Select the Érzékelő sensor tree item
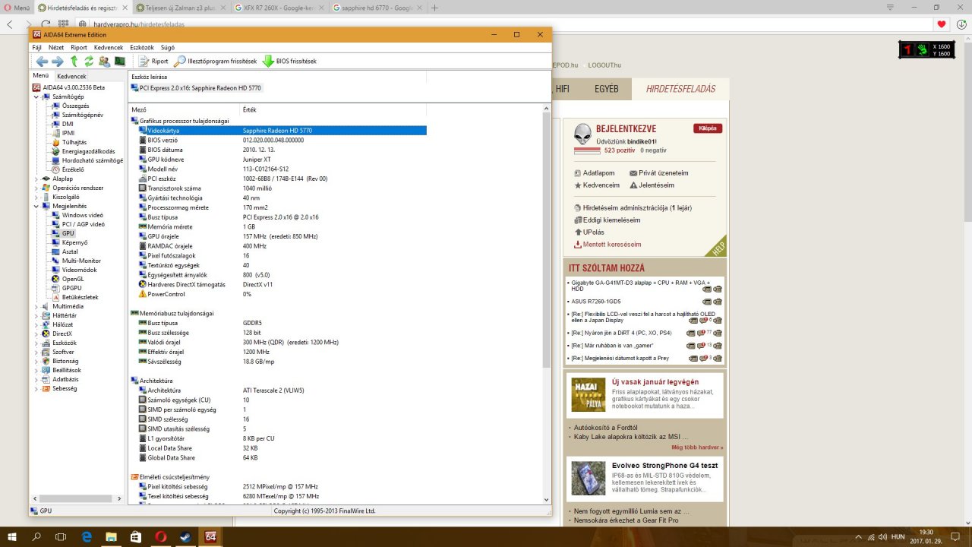The width and height of the screenshot is (972, 547). [x=73, y=169]
